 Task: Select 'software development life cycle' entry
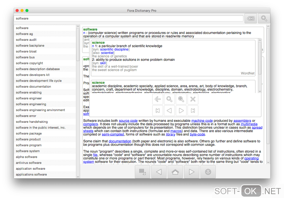point(45,81)
